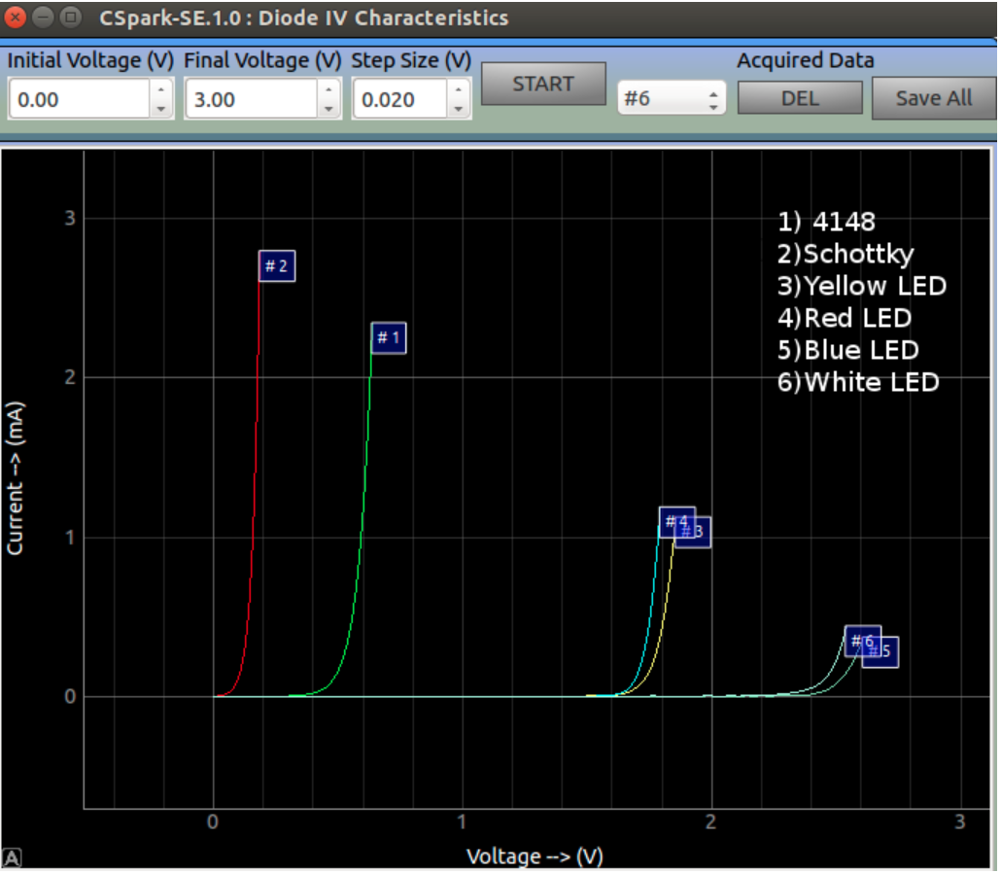The width and height of the screenshot is (1001, 873).
Task: Click the 'Voltage --> (V)' axis label
Action: tap(535, 856)
